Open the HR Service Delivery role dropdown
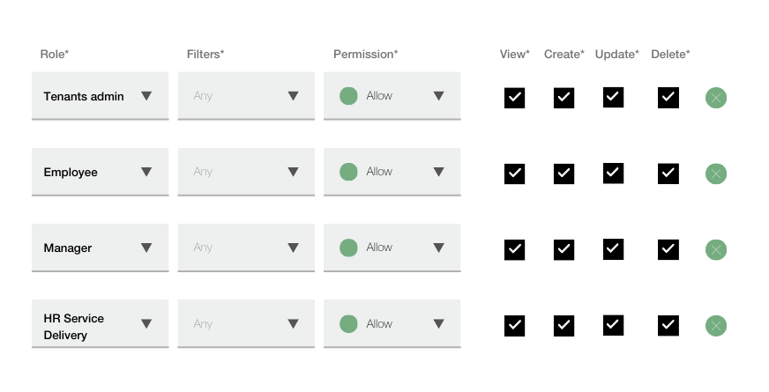The height and width of the screenshot is (392, 769). click(x=100, y=324)
